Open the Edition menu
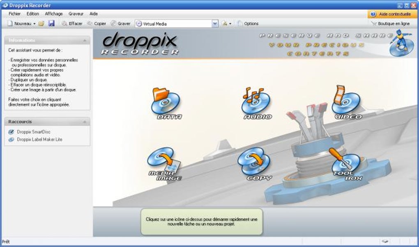 tap(32, 14)
